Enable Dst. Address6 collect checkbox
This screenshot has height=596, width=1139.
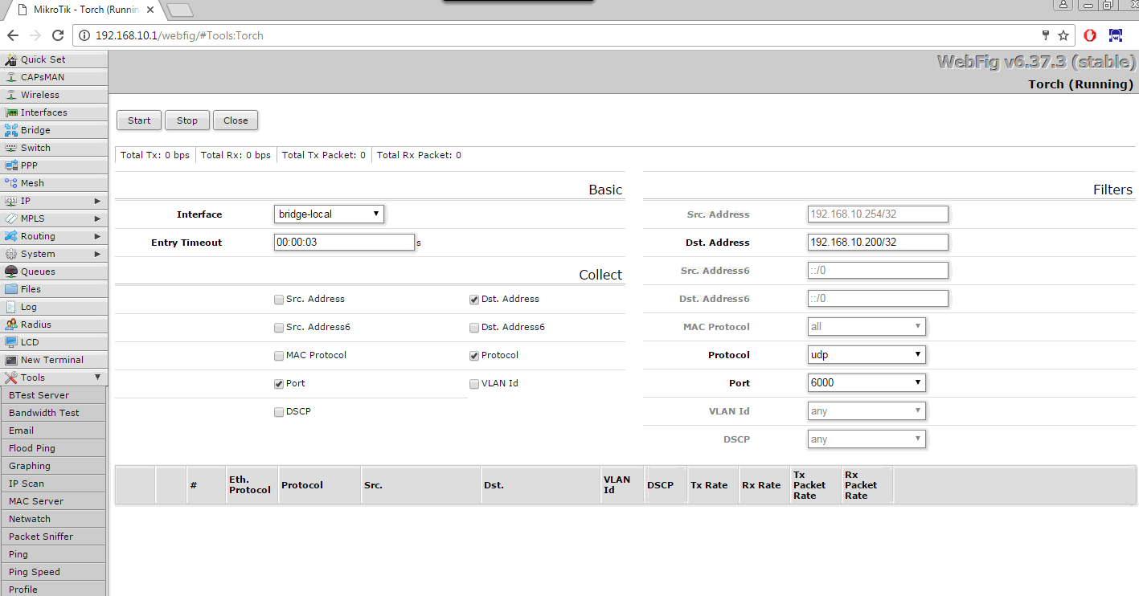[x=474, y=328]
